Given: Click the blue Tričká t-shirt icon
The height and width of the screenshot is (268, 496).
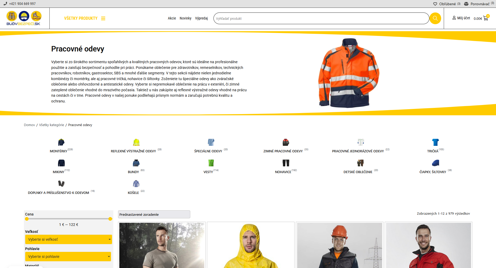Looking at the screenshot, I should click(435, 142).
